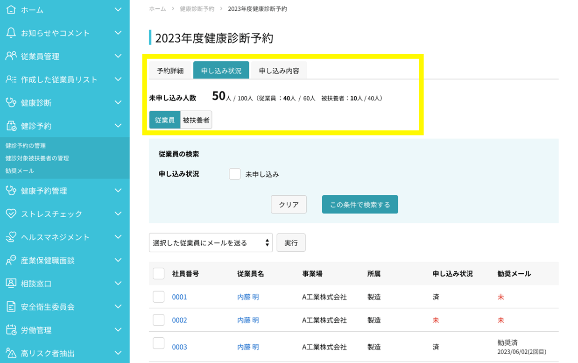The width and height of the screenshot is (578, 363).
Task: Go to ホーム breadcrumb link
Action: click(x=157, y=9)
